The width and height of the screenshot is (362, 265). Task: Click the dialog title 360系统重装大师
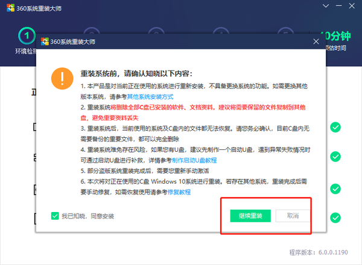73,42
